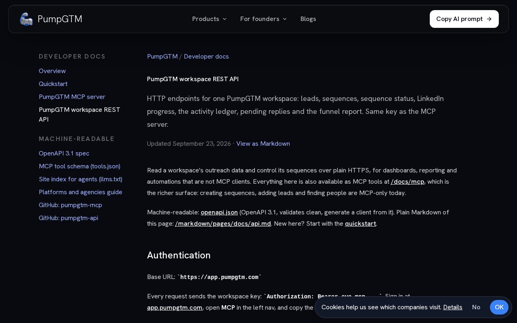Open the OpenAPI 3.1 spec link
Image resolution: width=517 pixels, height=323 pixels.
64,153
